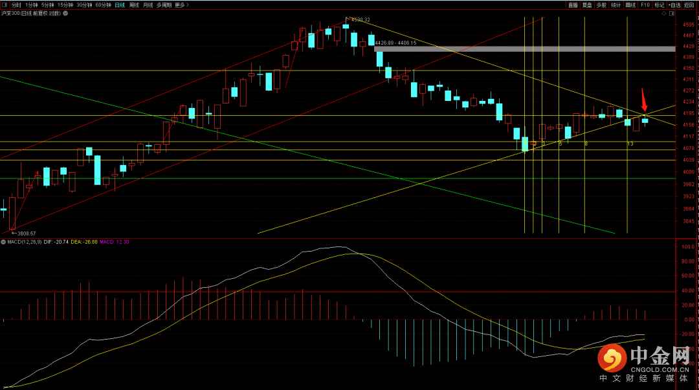699x390 pixels.
Task: Click the 100.0 MACD axis label
Action: pyautogui.click(x=688, y=246)
